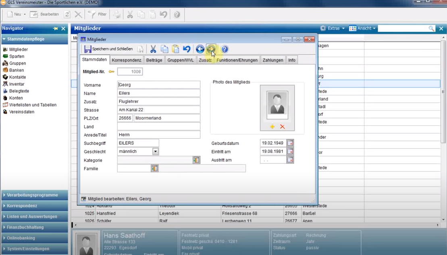Click the copy icon in main toolbar

tap(141, 14)
